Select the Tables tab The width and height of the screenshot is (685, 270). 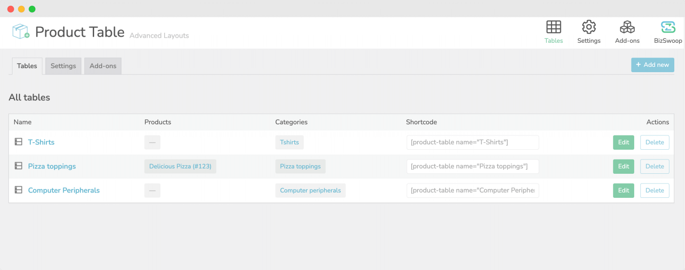(x=27, y=65)
